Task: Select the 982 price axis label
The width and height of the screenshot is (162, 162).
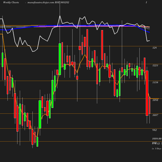Action: [155, 130]
